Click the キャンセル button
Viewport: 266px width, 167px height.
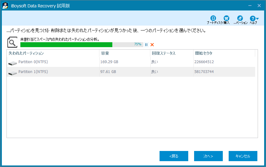[243, 156]
